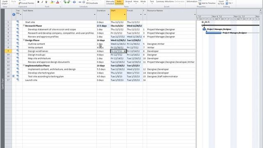Screen dimensions: 263x148
Task: Toggle underline formatting in Font group
Action: click(x=46, y=2)
